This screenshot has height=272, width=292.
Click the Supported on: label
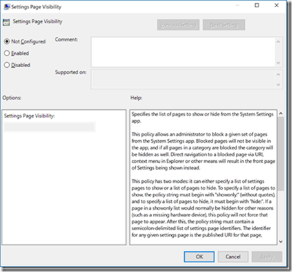tap(70, 72)
